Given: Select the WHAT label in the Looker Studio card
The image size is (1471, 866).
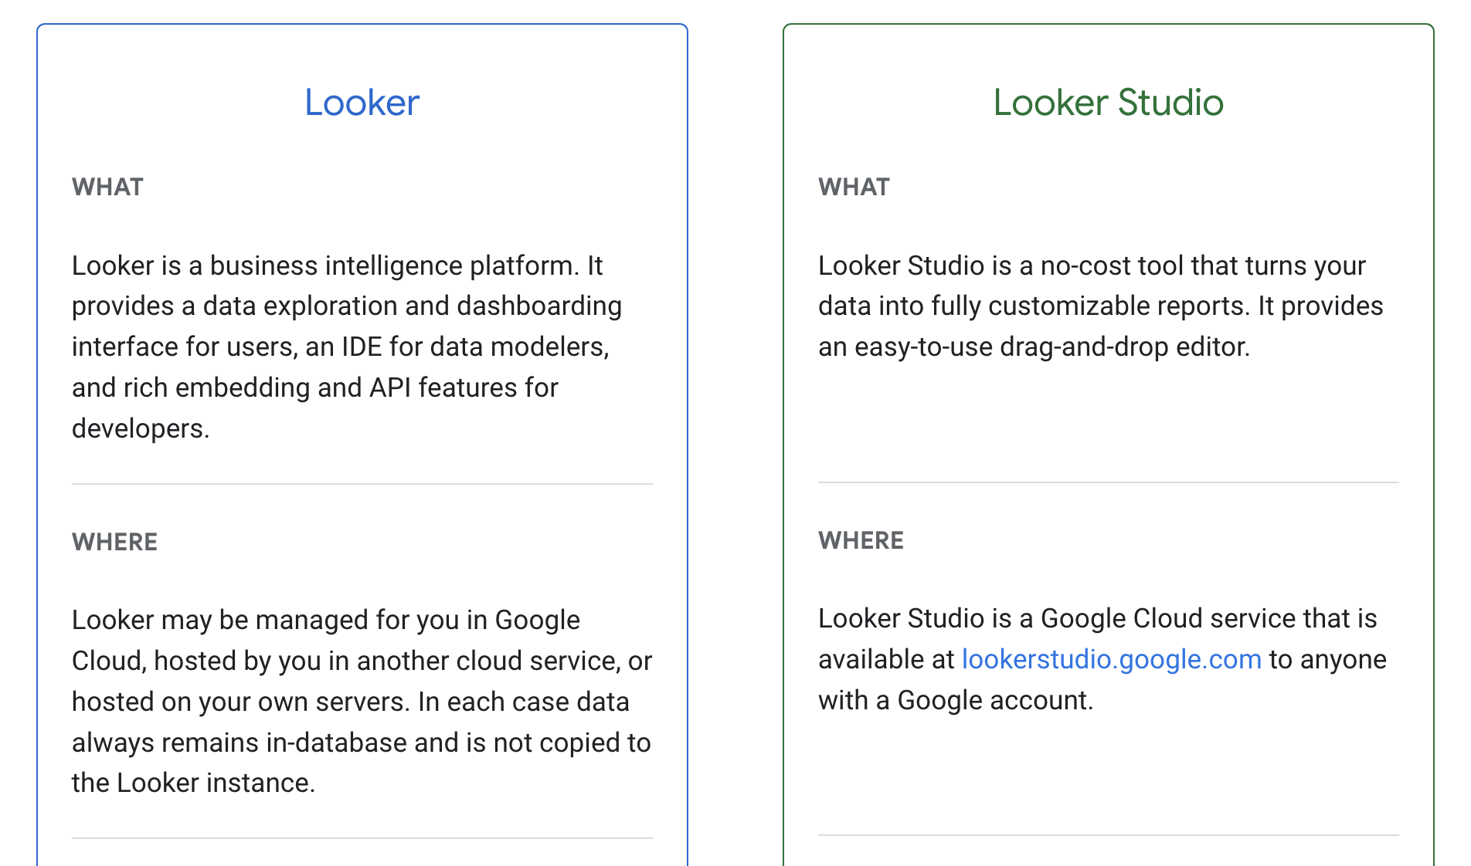Looking at the screenshot, I should click(854, 187).
